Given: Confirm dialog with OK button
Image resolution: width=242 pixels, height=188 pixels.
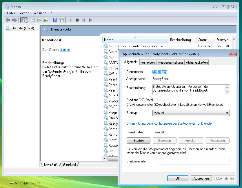Looking at the screenshot, I should point(178,178).
